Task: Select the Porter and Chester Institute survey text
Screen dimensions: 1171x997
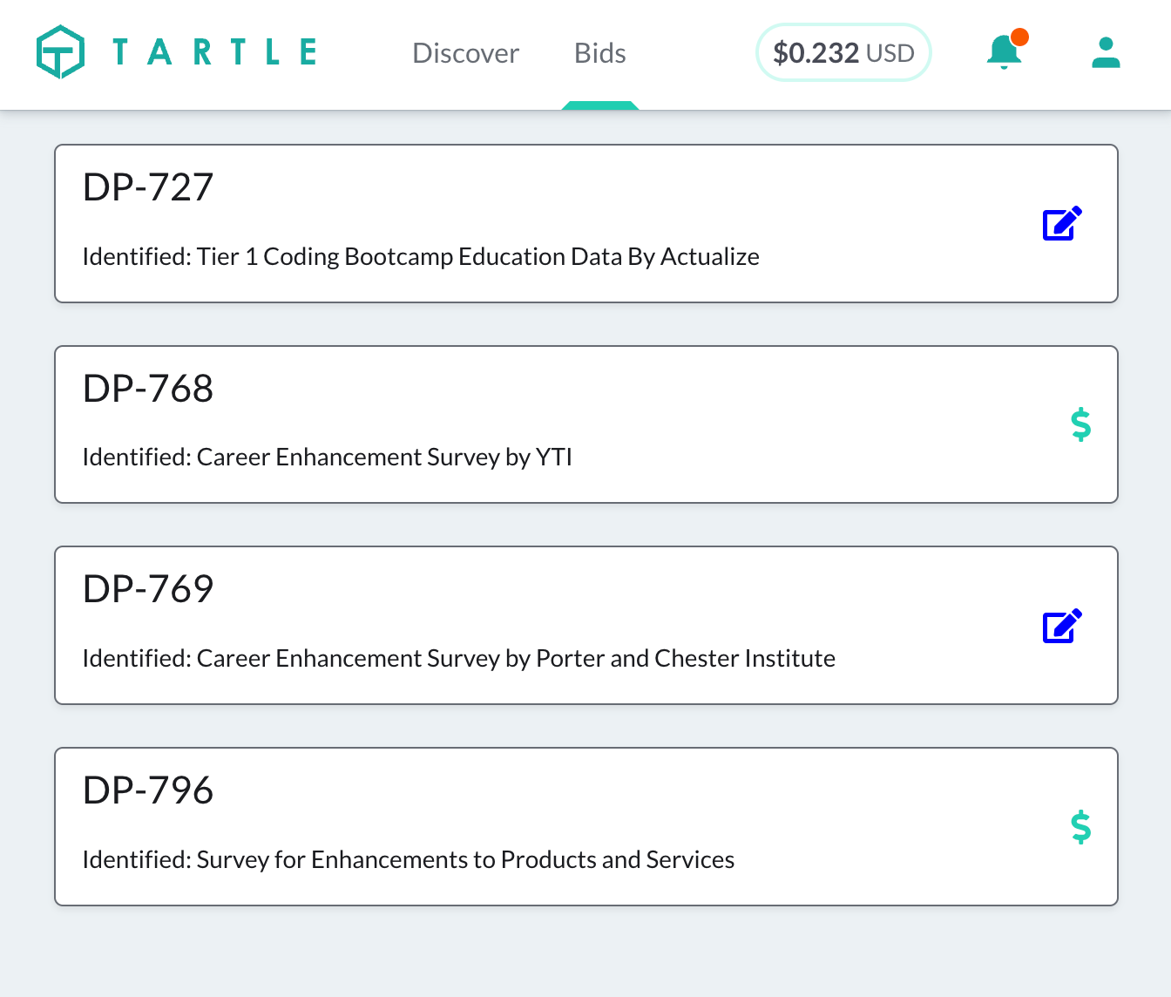Action: tap(458, 659)
